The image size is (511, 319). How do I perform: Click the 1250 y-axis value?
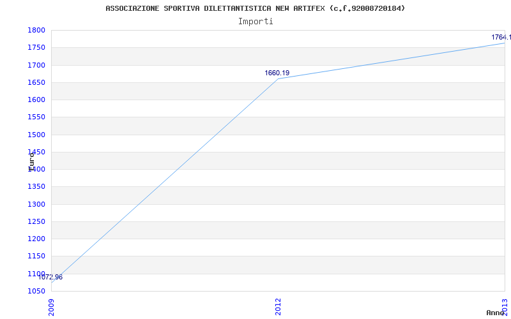[36, 221]
